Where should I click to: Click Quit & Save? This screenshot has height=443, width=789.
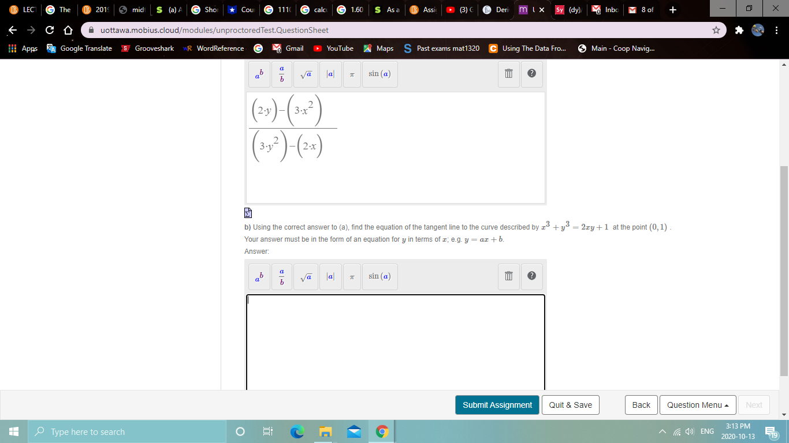[x=570, y=404]
